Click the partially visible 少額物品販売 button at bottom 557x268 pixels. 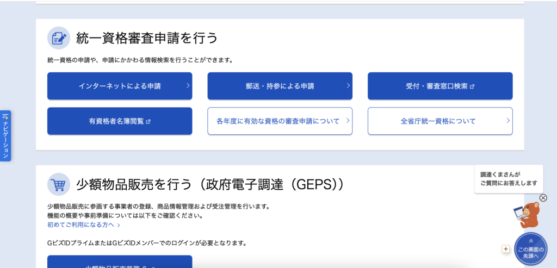(x=120, y=261)
